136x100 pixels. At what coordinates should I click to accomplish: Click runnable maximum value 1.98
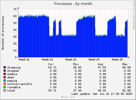click(x=127, y=87)
